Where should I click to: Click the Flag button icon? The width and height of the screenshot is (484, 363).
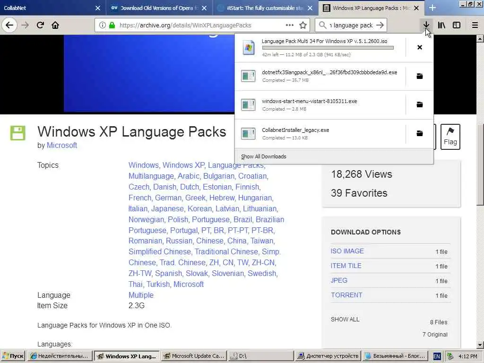point(450,137)
